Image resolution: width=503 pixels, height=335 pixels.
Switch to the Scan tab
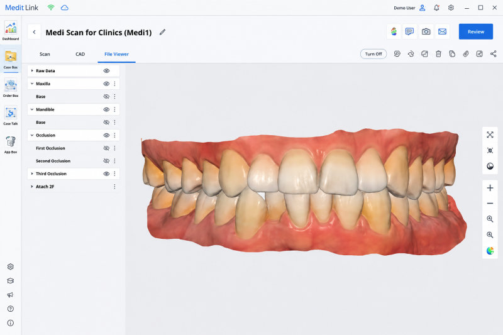point(45,54)
